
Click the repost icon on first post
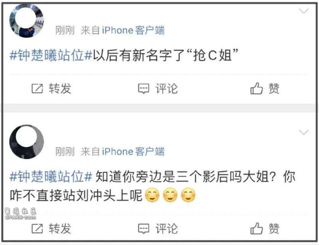pos(37,89)
